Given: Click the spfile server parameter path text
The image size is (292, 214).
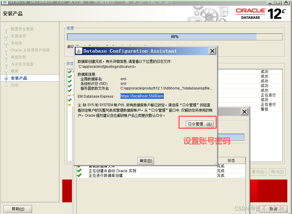Looking at the screenshot, I should tap(166, 88).
